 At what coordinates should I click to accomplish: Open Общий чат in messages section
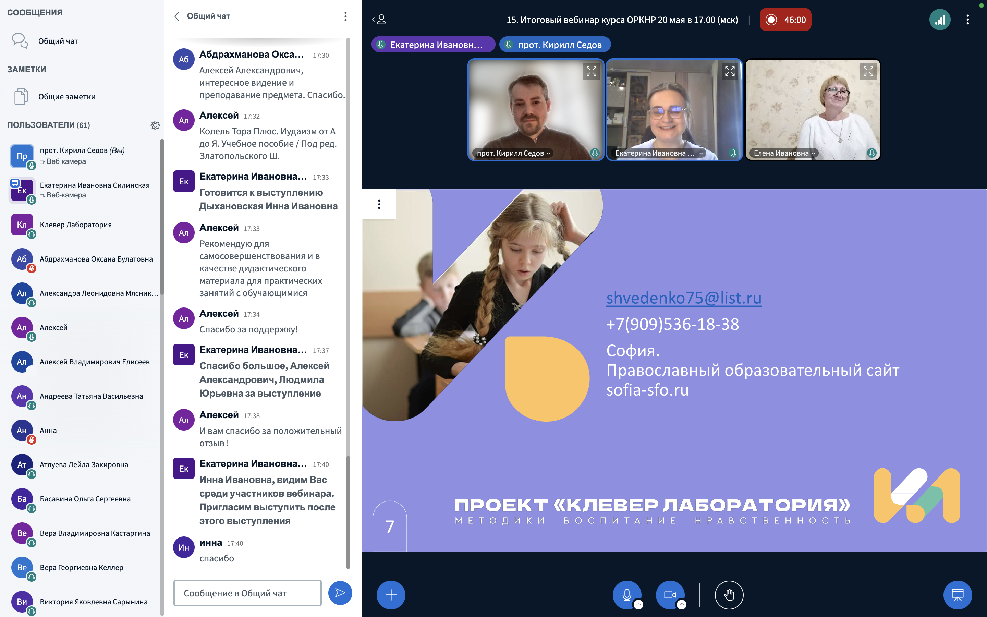pyautogui.click(x=58, y=41)
